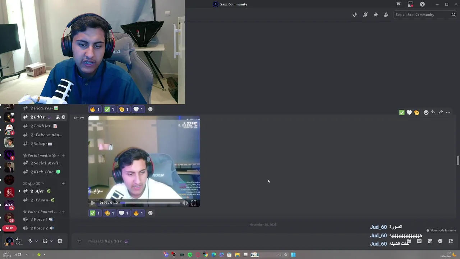Click the user avatar in bottom panel
The width and height of the screenshot is (460, 259).
9,241
